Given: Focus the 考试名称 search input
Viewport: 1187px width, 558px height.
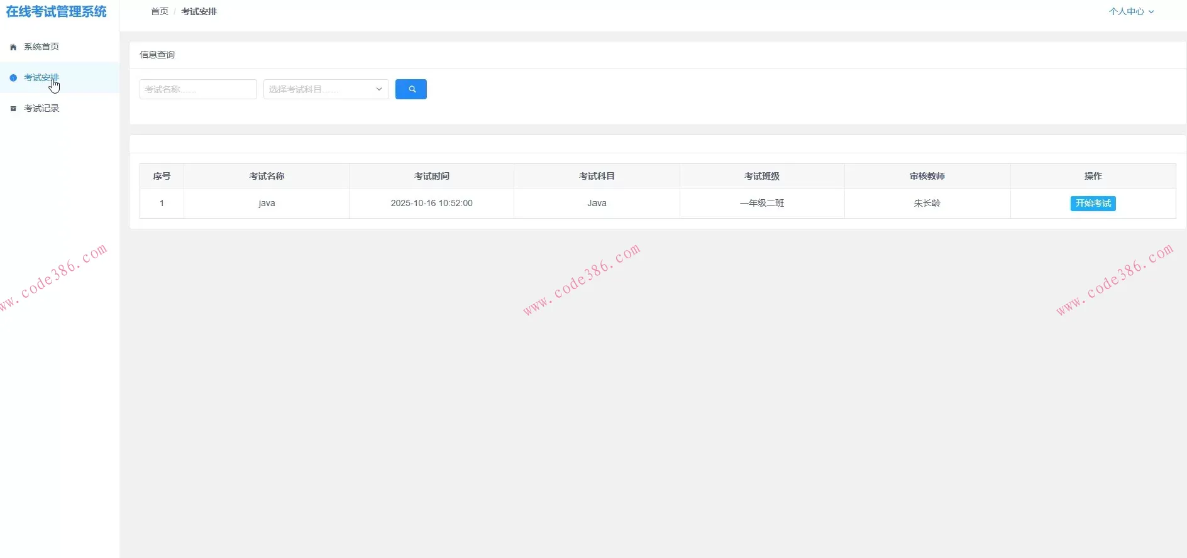Looking at the screenshot, I should pyautogui.click(x=198, y=89).
